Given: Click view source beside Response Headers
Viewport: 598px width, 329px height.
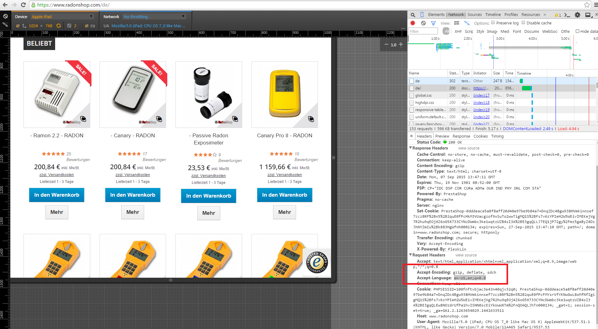Looking at the screenshot, I should 469,148.
